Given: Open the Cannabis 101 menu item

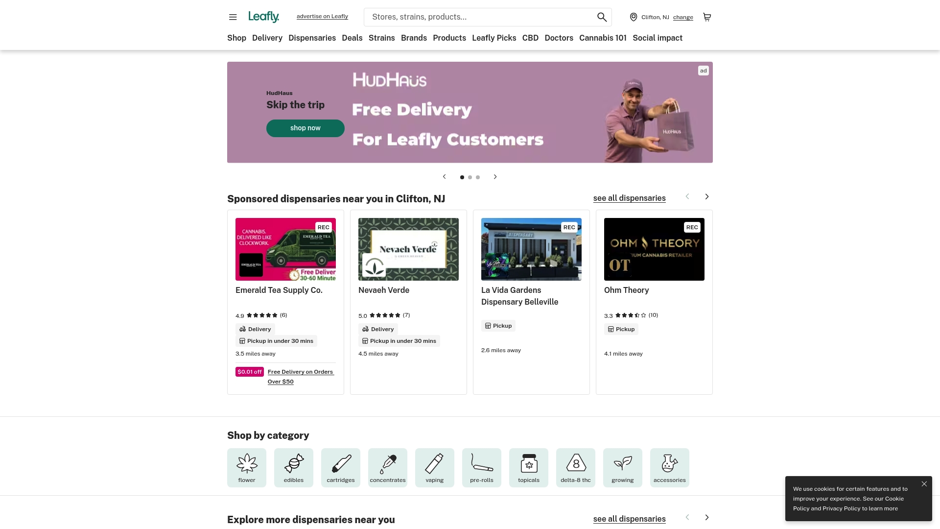Looking at the screenshot, I should point(603,38).
